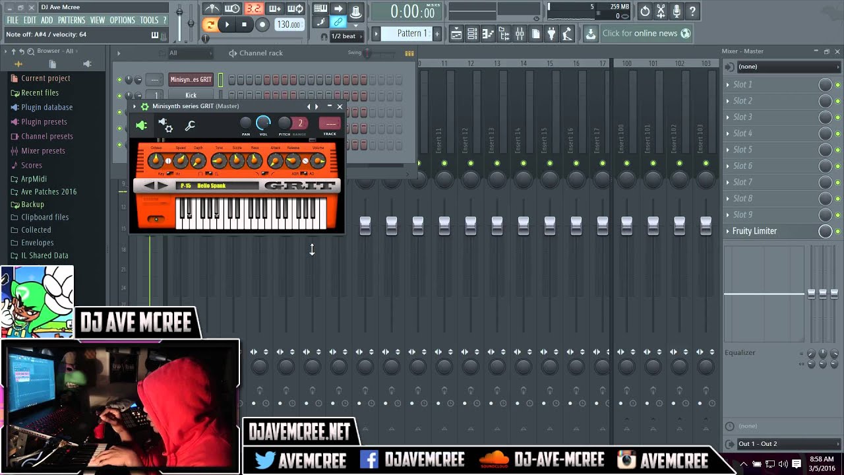Image resolution: width=844 pixels, height=475 pixels.
Task: Mute the Kick channel green LED
Action: 119,96
